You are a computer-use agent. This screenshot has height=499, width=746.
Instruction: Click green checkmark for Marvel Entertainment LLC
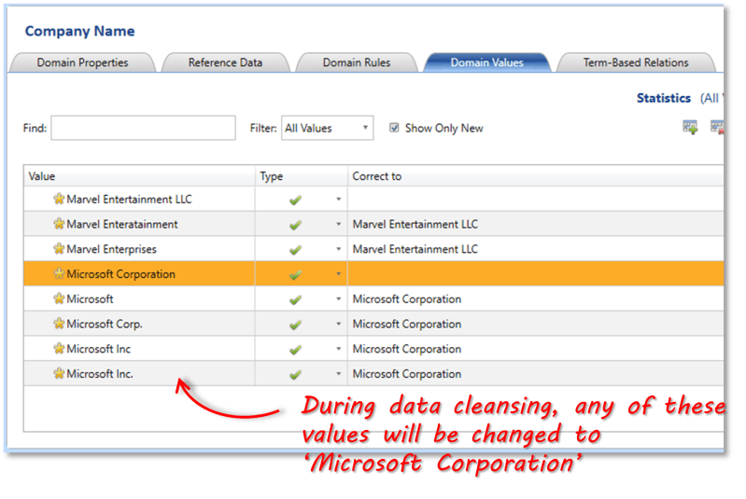[x=295, y=201]
